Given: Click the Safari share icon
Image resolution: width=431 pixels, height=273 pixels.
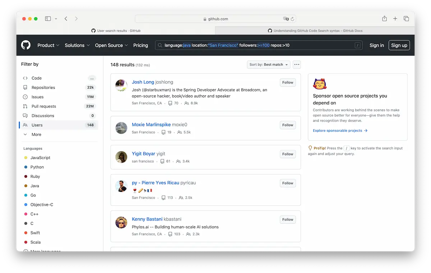Looking at the screenshot, I should (x=384, y=18).
